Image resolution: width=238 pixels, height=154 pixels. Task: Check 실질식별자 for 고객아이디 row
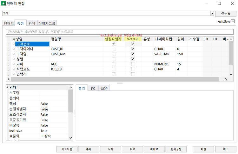tap(114, 49)
